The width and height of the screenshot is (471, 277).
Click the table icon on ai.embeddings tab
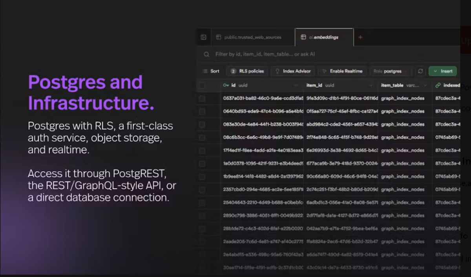pyautogui.click(x=303, y=37)
